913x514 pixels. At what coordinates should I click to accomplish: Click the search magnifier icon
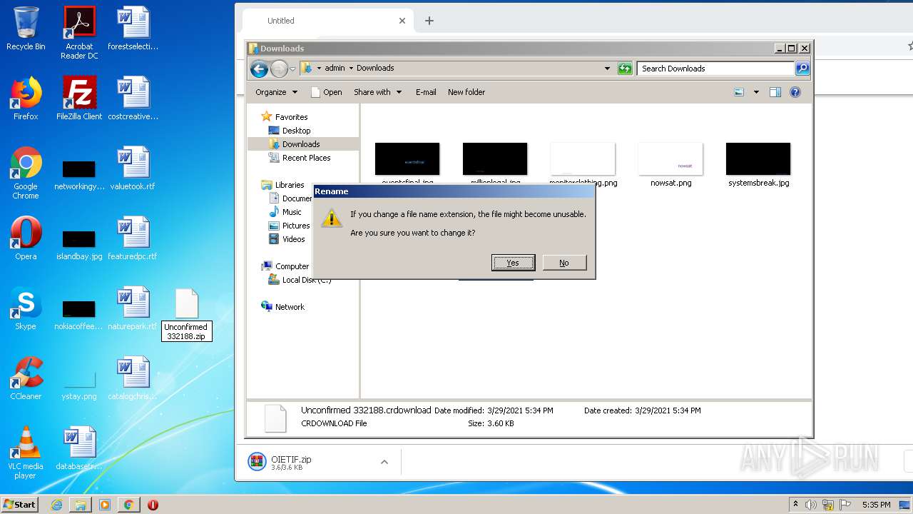[802, 69]
